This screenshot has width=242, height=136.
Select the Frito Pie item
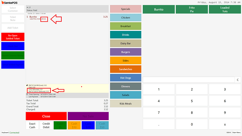[x=192, y=9]
